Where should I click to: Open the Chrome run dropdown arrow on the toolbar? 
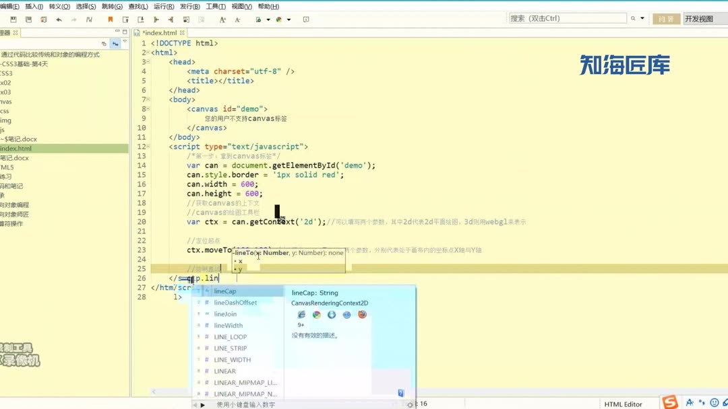tap(289, 20)
